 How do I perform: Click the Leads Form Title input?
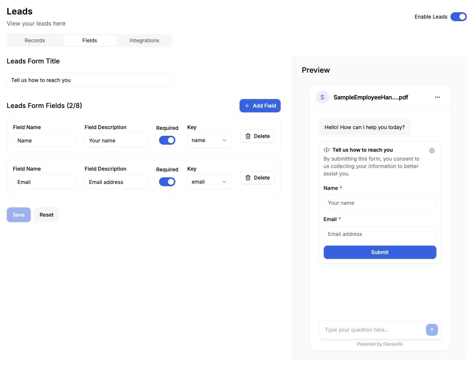pyautogui.click(x=90, y=80)
